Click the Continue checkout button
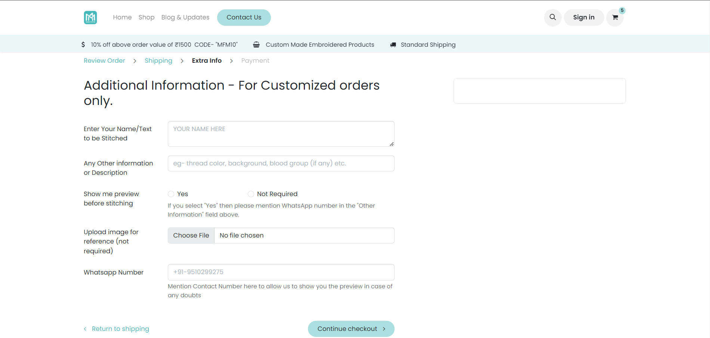This screenshot has height=338, width=710. (x=351, y=329)
